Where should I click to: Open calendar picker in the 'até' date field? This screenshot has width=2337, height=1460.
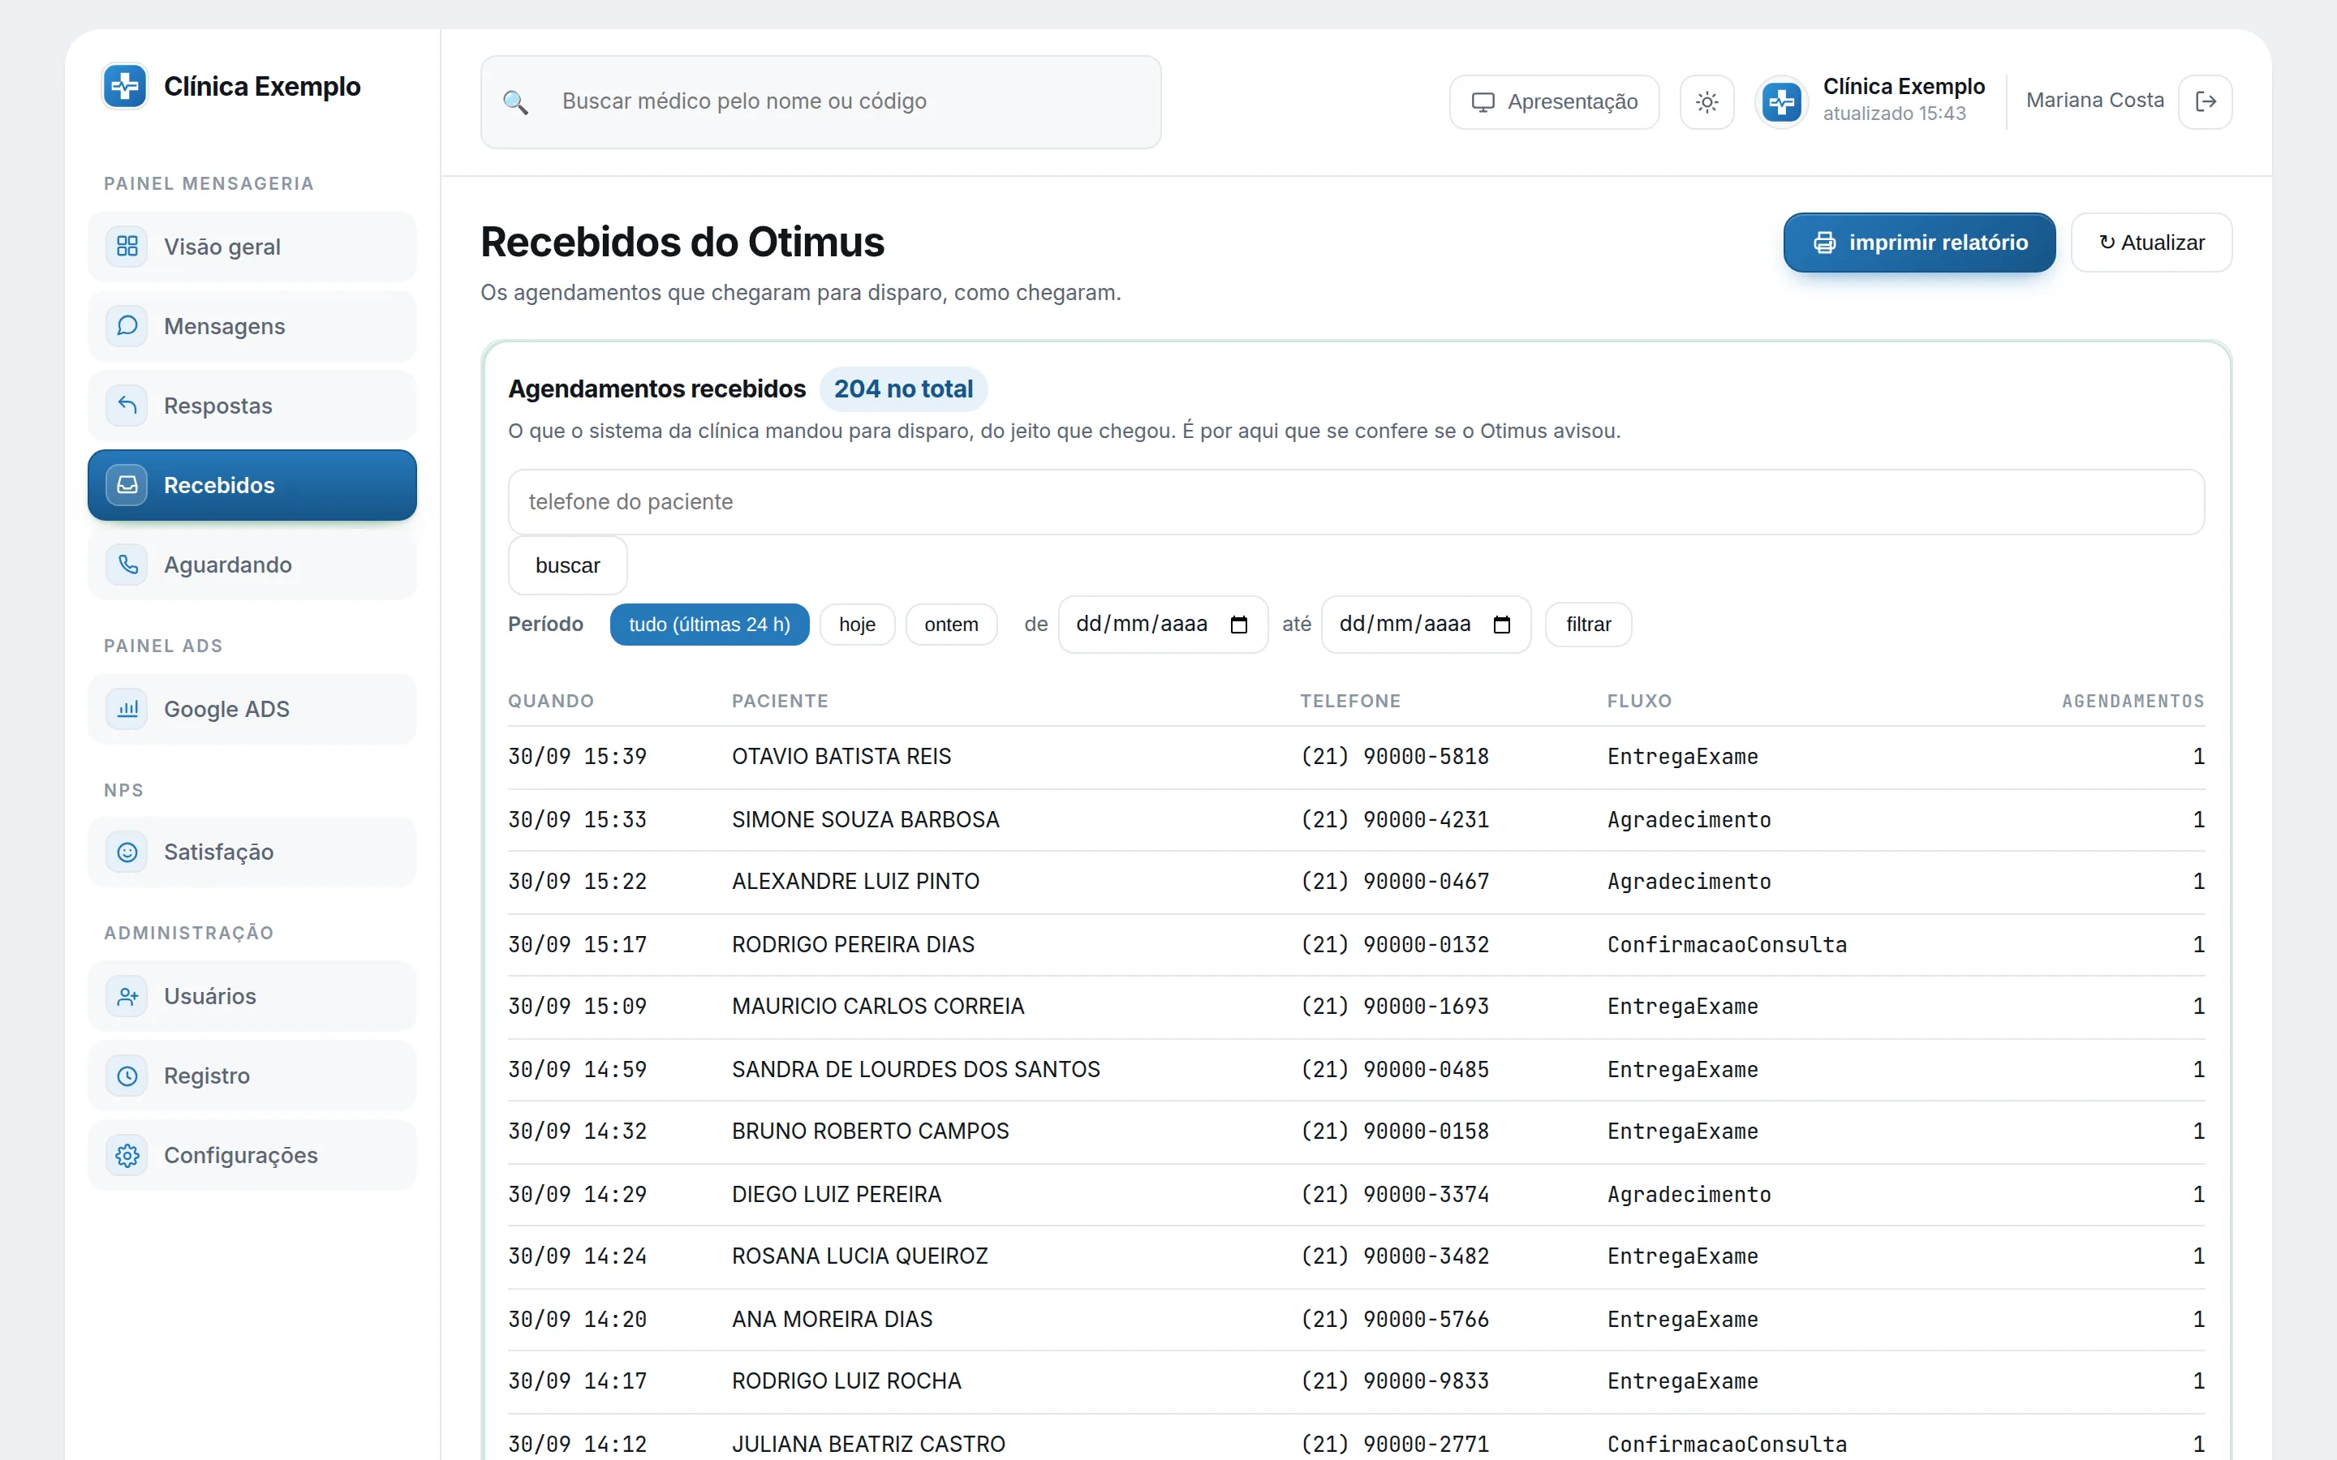[1502, 625]
